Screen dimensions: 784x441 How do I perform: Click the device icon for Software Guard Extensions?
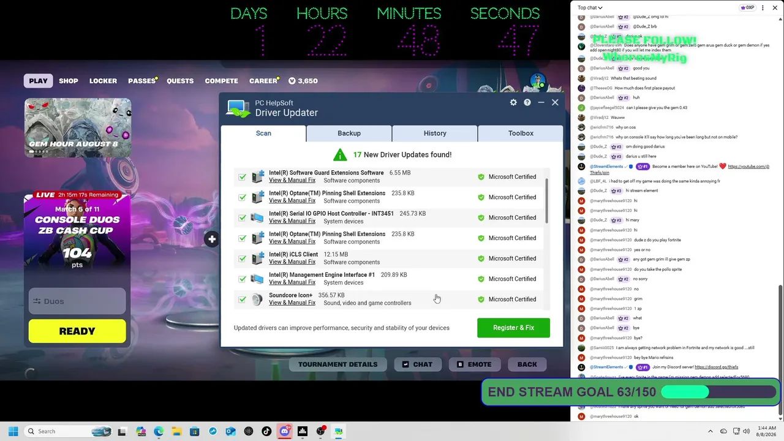[x=257, y=176]
